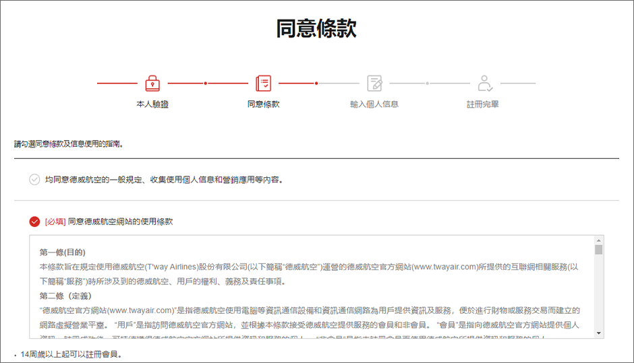Screen dimensions: 634x363
Task: Select the 輸入個人信息 step label
Action: [x=374, y=104]
